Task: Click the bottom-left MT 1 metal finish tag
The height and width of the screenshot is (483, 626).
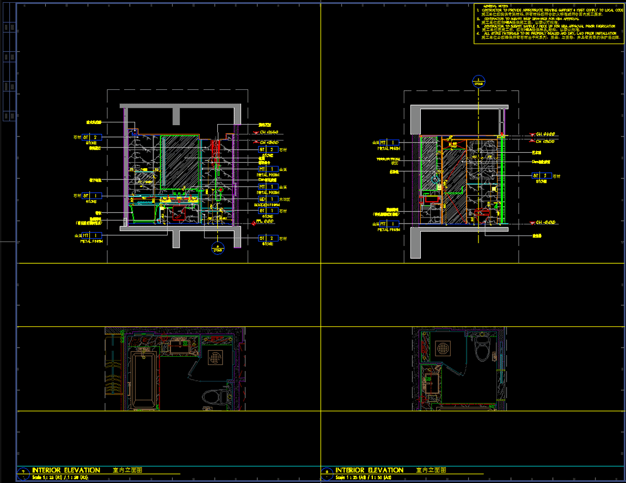Action: pos(92,236)
